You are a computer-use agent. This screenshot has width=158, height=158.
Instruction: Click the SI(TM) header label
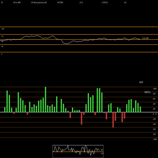(x=60, y=3)
